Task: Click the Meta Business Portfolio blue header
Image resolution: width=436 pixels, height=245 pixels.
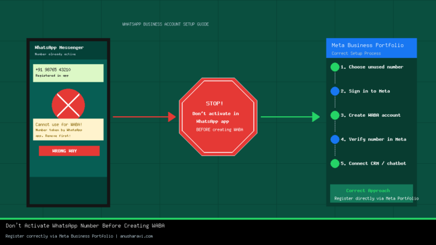Action: 371,48
